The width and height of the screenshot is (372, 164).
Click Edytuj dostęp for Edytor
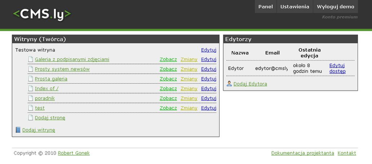pyautogui.click(x=337, y=68)
